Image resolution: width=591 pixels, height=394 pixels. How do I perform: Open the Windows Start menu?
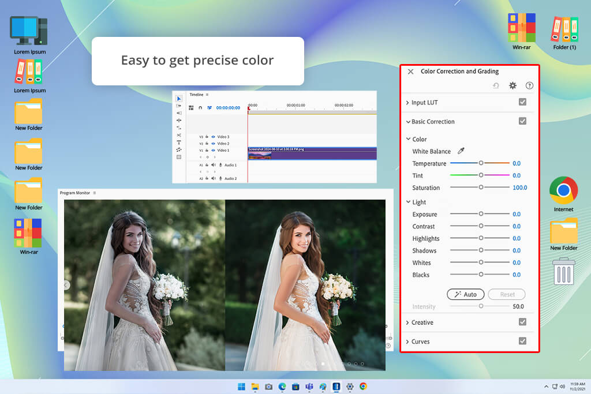[241, 387]
